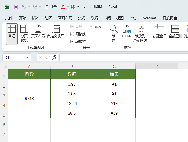Select cell with value 0.98
The height and width of the screenshot is (142, 188).
(x=72, y=84)
